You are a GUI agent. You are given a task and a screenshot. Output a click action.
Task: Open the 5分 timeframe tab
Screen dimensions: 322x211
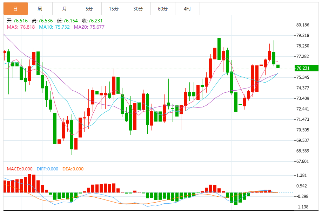coord(89,9)
